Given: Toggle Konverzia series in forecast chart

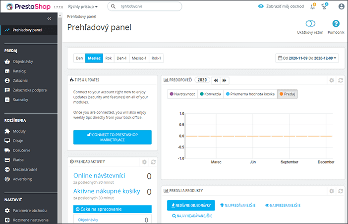Looking at the screenshot, I should coord(210,94).
